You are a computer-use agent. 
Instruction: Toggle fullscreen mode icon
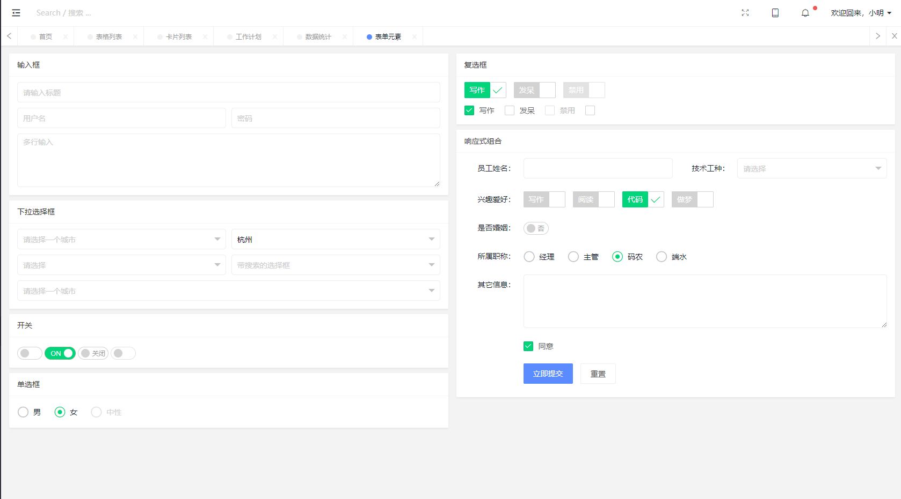[x=745, y=13]
